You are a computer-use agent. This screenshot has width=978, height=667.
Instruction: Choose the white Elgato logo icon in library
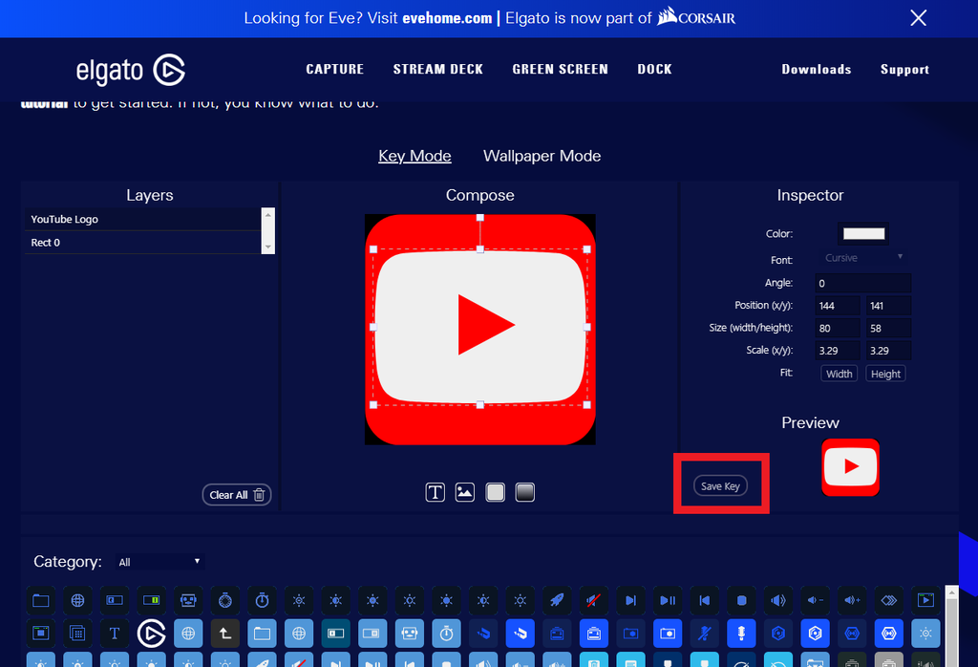pos(151,634)
